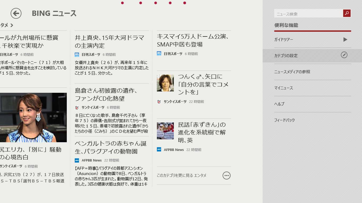Open headline つんく♂、矢口に「自分の言葉でコメントを」
Image resolution: width=362 pixels, height=203 pixels.
click(203, 84)
